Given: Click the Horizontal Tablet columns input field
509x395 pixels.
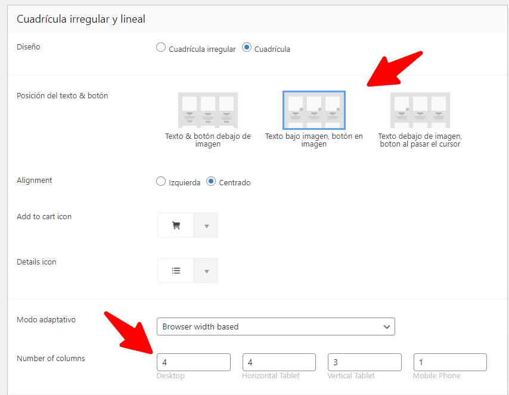Looking at the screenshot, I should pyautogui.click(x=279, y=362).
